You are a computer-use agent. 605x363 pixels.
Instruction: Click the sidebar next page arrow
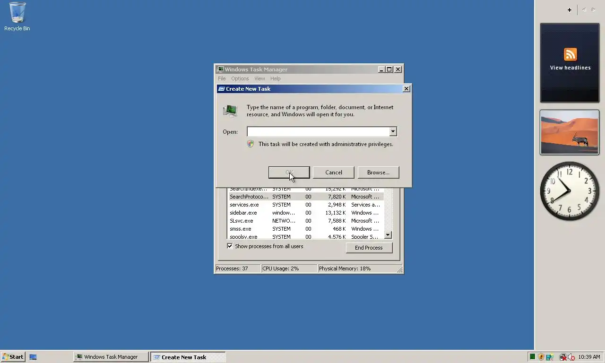point(594,9)
